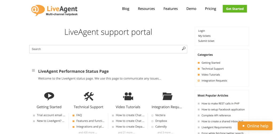Show 'and 3 more ...' Integration Requests items

point(166,132)
